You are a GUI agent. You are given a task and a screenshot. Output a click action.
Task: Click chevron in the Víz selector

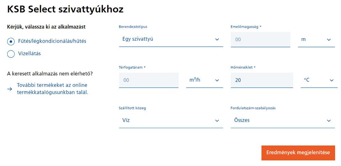click(x=217, y=121)
